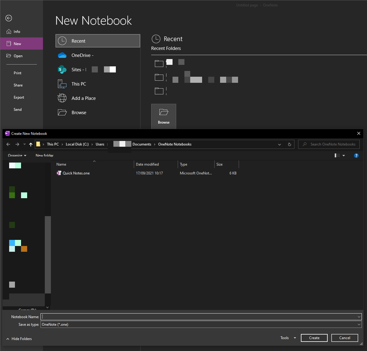The height and width of the screenshot is (351, 367).
Task: Expand the Notebook Name dropdown arrow
Action: [359, 317]
